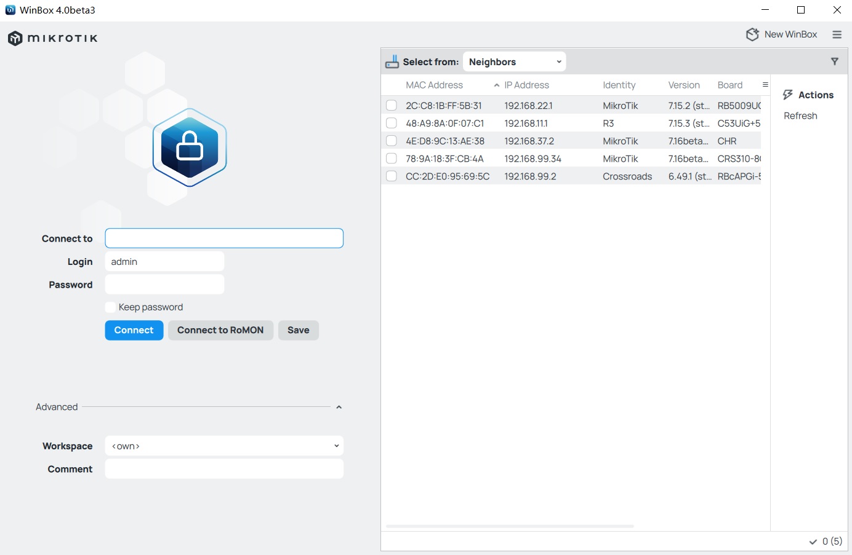Open the neighbors filter funnel icon
Viewport: 852px width, 555px height.
[834, 61]
